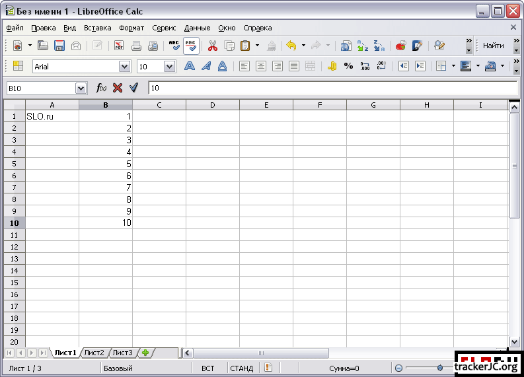This screenshot has height=377, width=524.
Task: Toggle ВСТ insert mode in status bar
Action: (x=207, y=368)
